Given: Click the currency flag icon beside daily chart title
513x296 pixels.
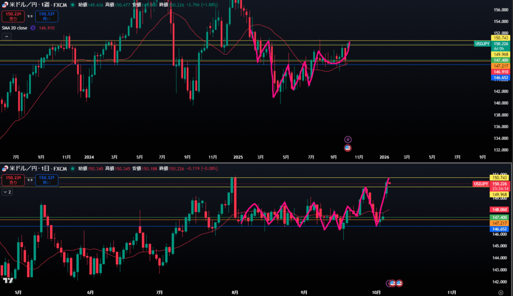Looking at the screenshot, I should (6, 169).
